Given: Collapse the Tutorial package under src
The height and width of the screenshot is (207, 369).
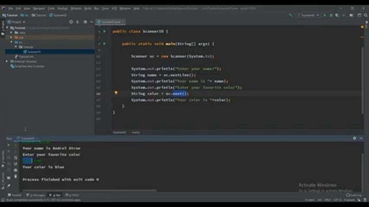Looking at the screenshot, I should [x=16, y=47].
